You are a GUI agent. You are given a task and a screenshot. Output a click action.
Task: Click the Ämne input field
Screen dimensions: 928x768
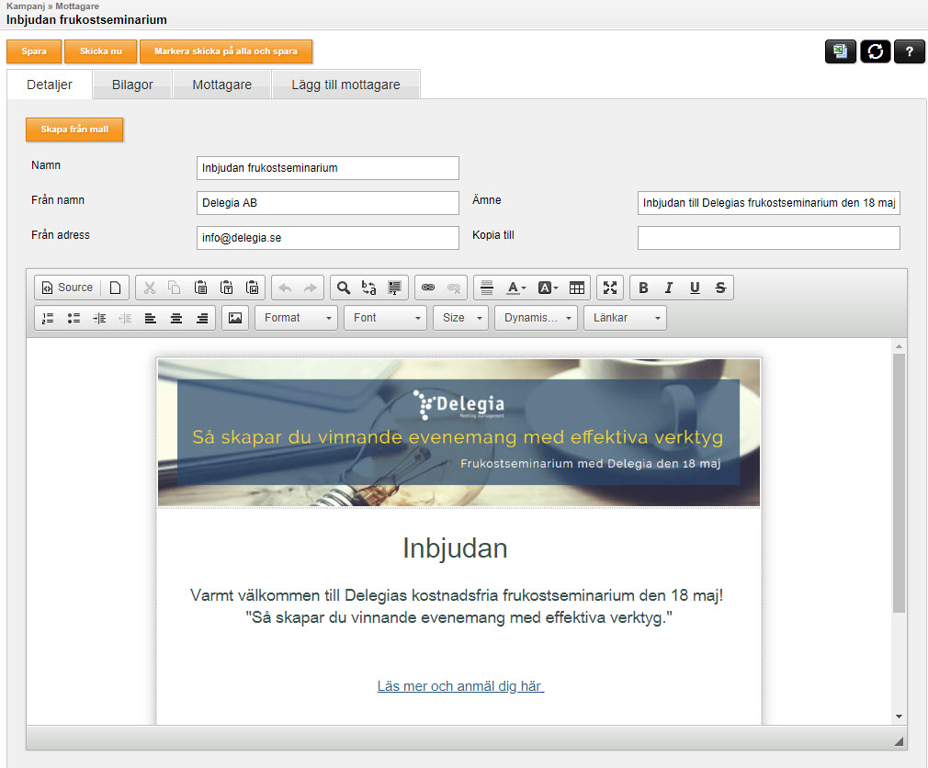(769, 203)
